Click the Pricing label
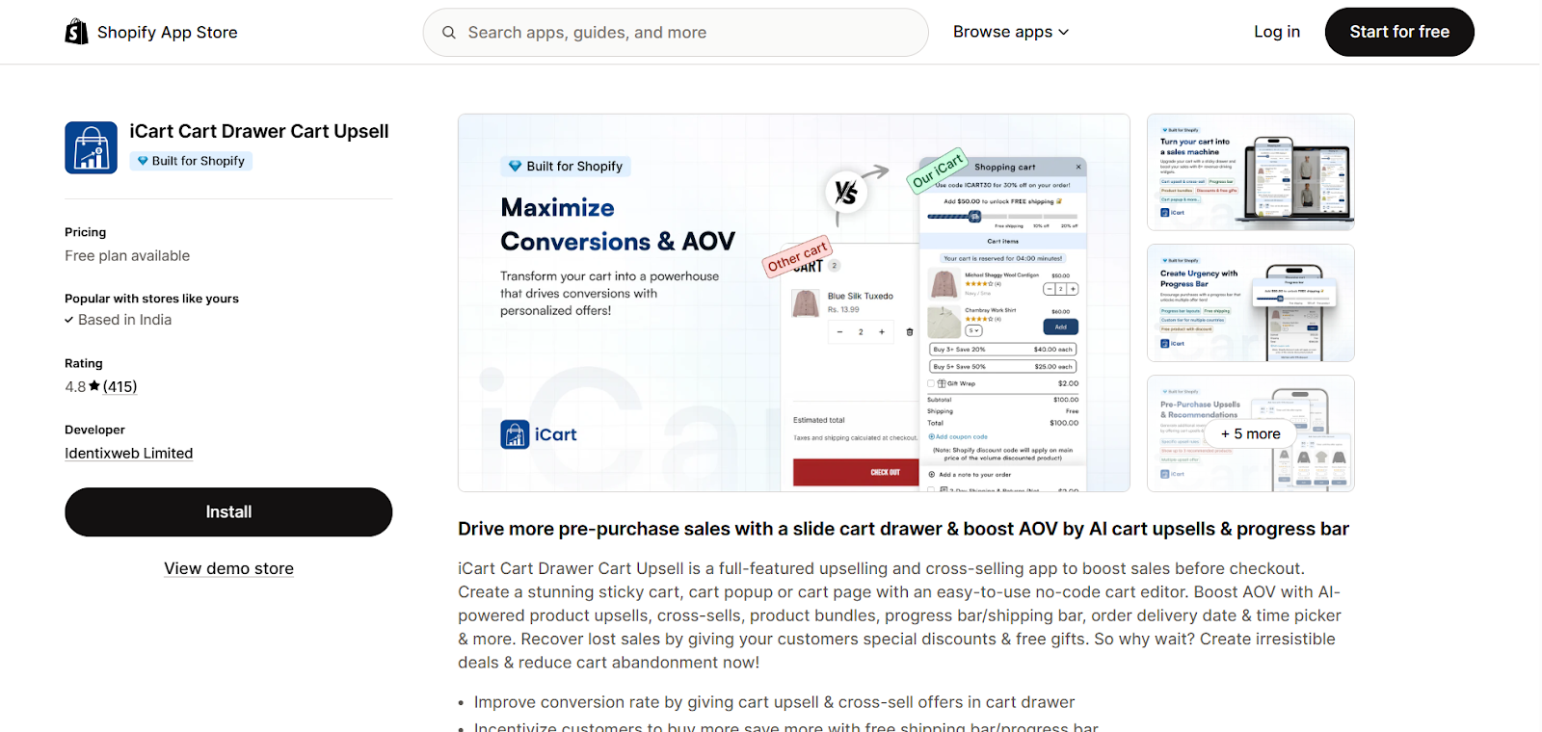1542x732 pixels. tap(86, 232)
